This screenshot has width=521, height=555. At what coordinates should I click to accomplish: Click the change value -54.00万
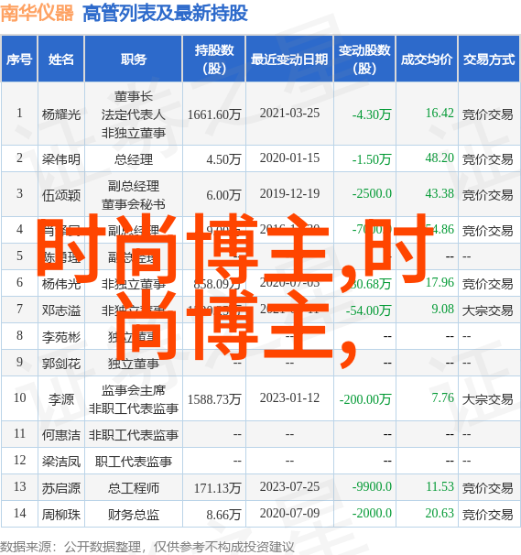point(368,310)
